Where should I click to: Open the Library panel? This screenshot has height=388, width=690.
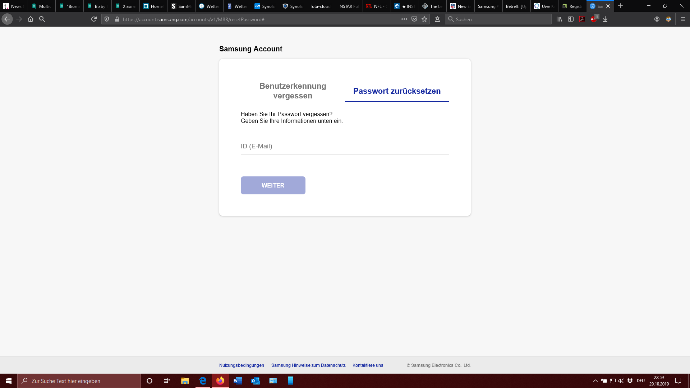[559, 19]
